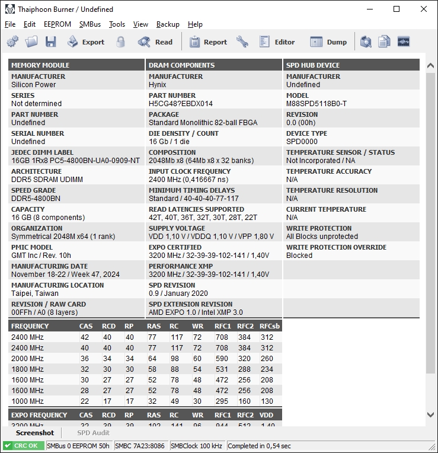Click the gears settings icon in toolbar
Viewport: 438px width, 453px height.
click(x=12, y=42)
